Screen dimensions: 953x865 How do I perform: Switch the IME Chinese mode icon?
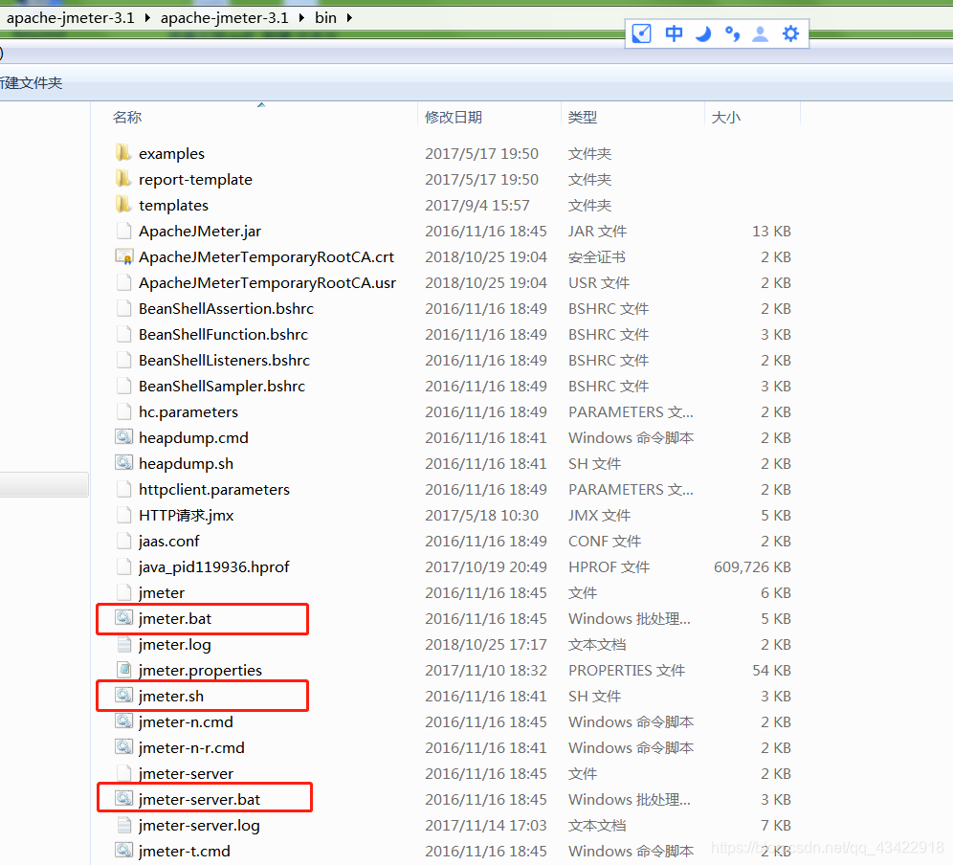674,33
